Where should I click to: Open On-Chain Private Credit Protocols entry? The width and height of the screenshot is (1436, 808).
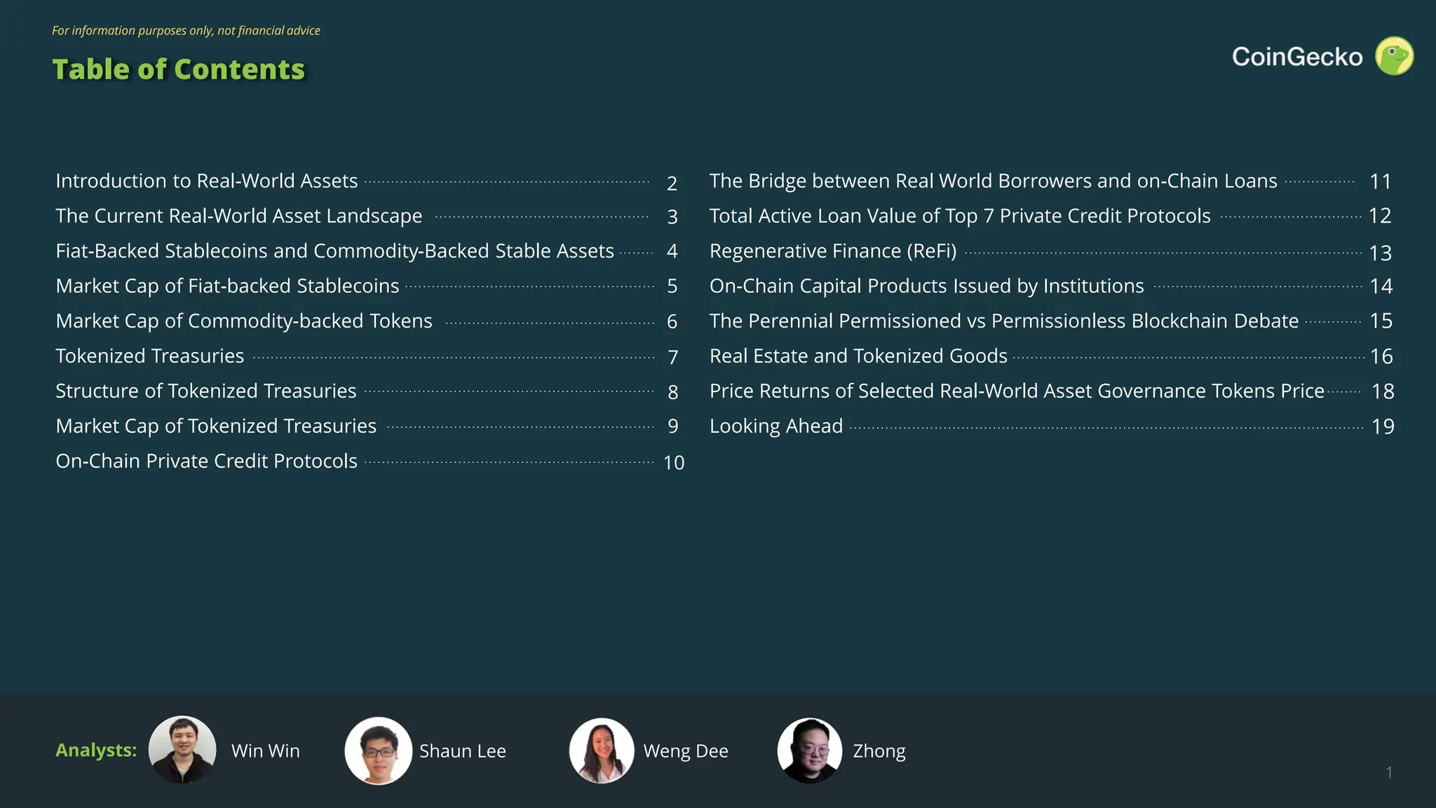(x=207, y=462)
